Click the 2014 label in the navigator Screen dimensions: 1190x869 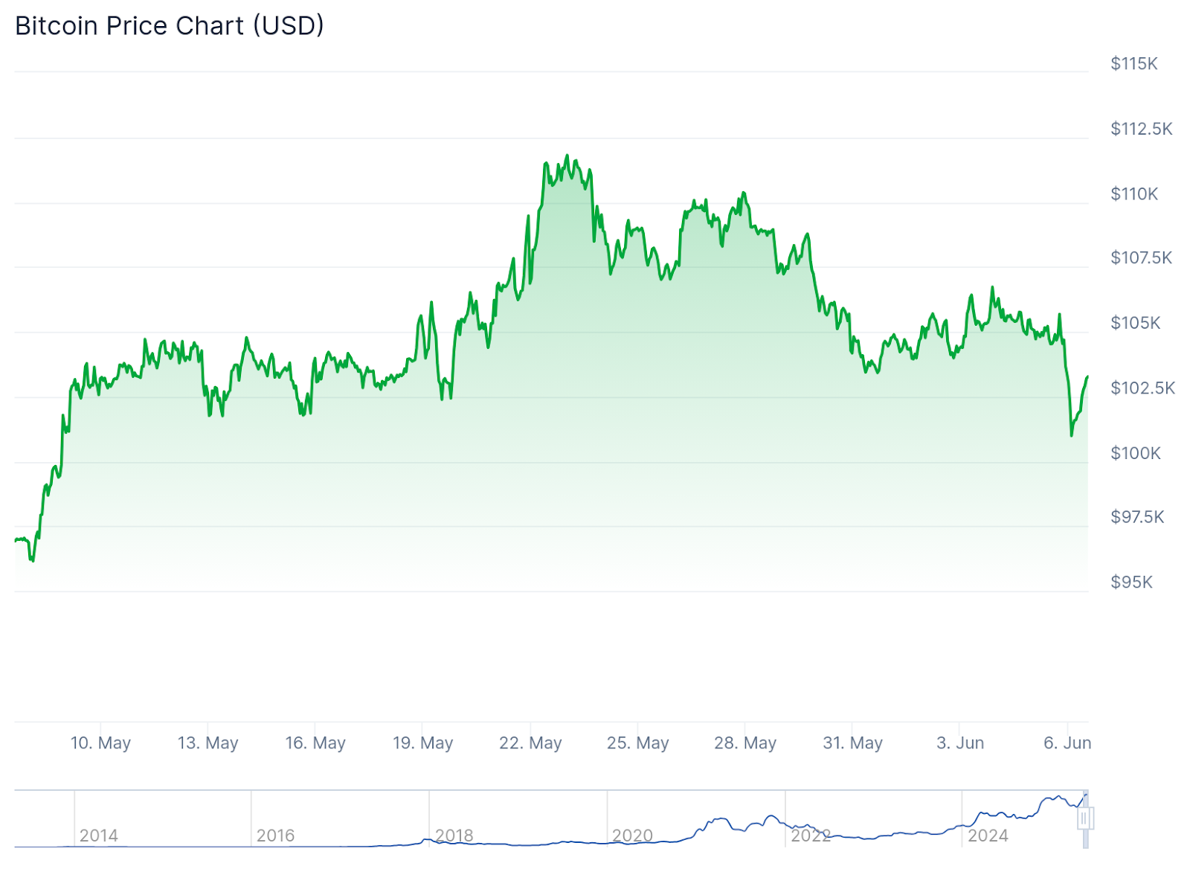tap(99, 836)
